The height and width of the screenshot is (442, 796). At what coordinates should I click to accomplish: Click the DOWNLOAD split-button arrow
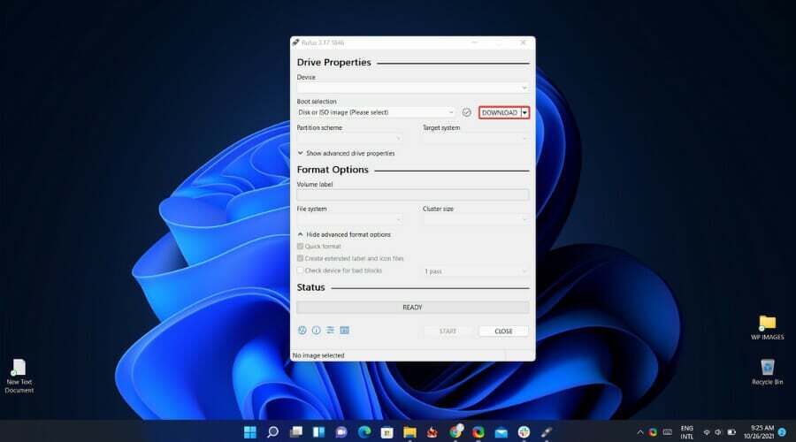coord(524,112)
